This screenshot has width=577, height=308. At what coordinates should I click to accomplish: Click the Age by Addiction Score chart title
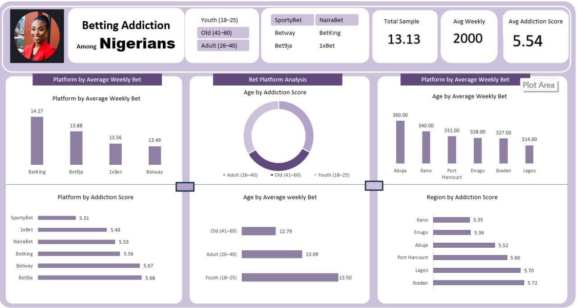click(x=275, y=92)
